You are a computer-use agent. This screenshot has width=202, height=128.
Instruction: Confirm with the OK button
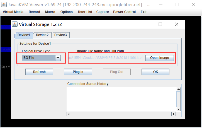155,72
